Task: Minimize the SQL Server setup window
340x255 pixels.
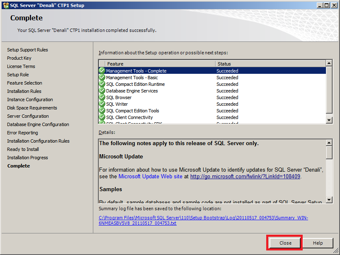Action: point(320,5)
